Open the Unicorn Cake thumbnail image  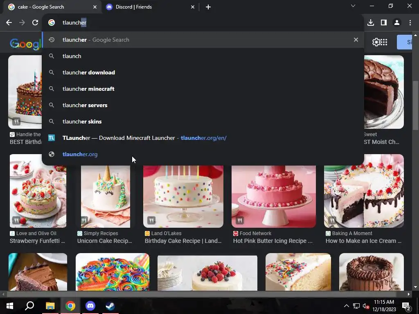click(x=106, y=197)
